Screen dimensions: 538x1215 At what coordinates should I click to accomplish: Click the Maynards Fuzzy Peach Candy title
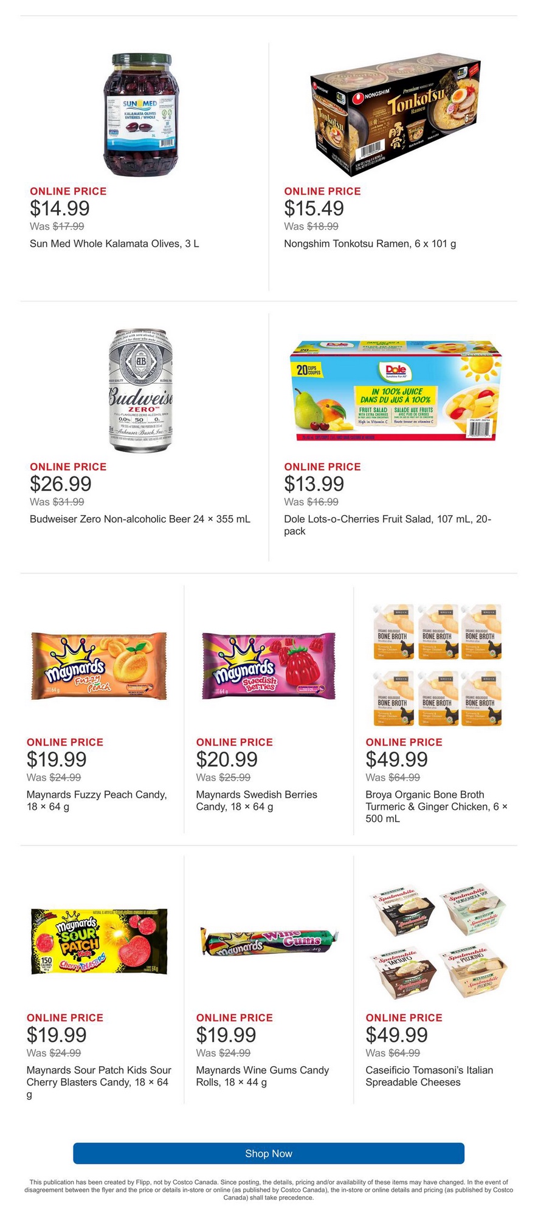(97, 800)
